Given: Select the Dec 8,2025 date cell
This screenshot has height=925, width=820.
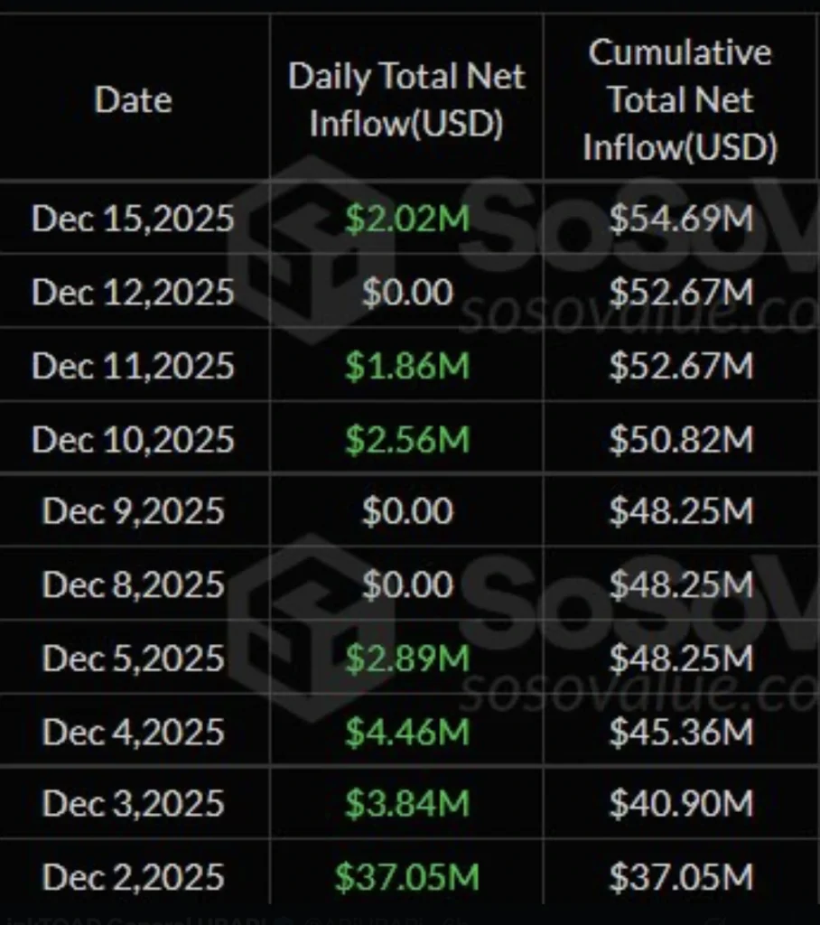Looking at the screenshot, I should (x=133, y=585).
